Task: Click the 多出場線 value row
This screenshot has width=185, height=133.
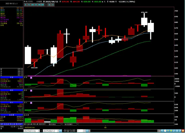Action: 11,23
